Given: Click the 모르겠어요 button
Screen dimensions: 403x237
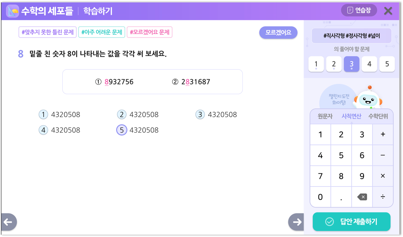Looking at the screenshot, I should tap(278, 33).
